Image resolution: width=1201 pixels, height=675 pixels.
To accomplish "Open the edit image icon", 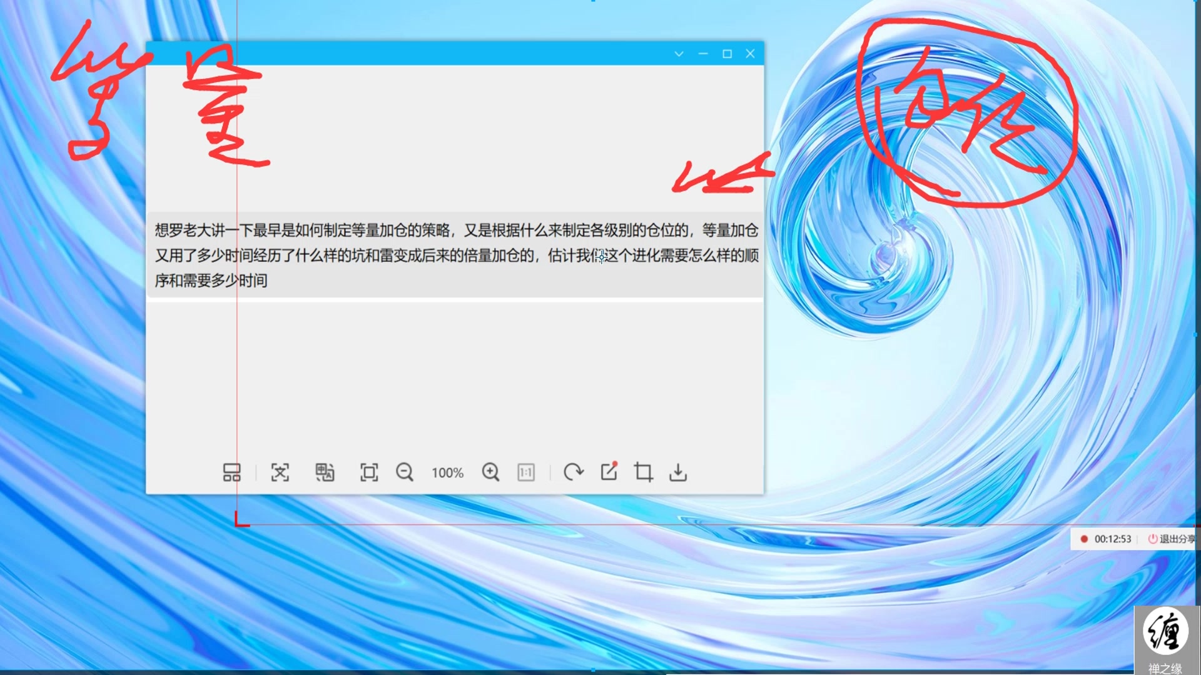I will pyautogui.click(x=609, y=471).
